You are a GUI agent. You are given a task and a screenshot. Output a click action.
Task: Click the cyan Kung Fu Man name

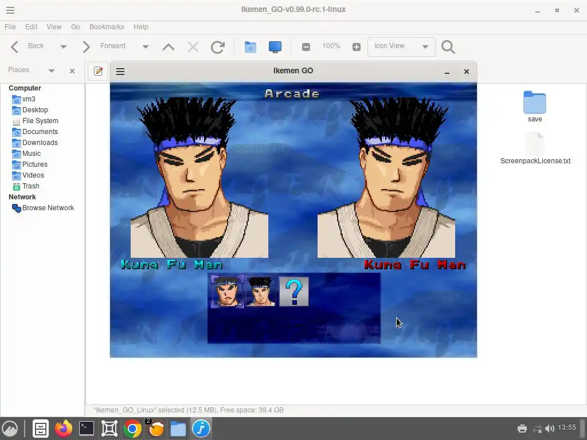(x=172, y=265)
